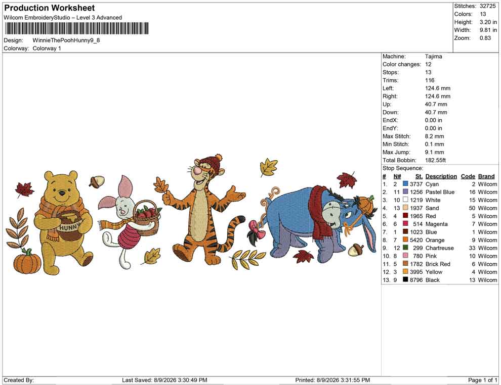Click the Tigger figure
Image resolution: width=501 pixels, height=385 pixels.
(x=204, y=209)
